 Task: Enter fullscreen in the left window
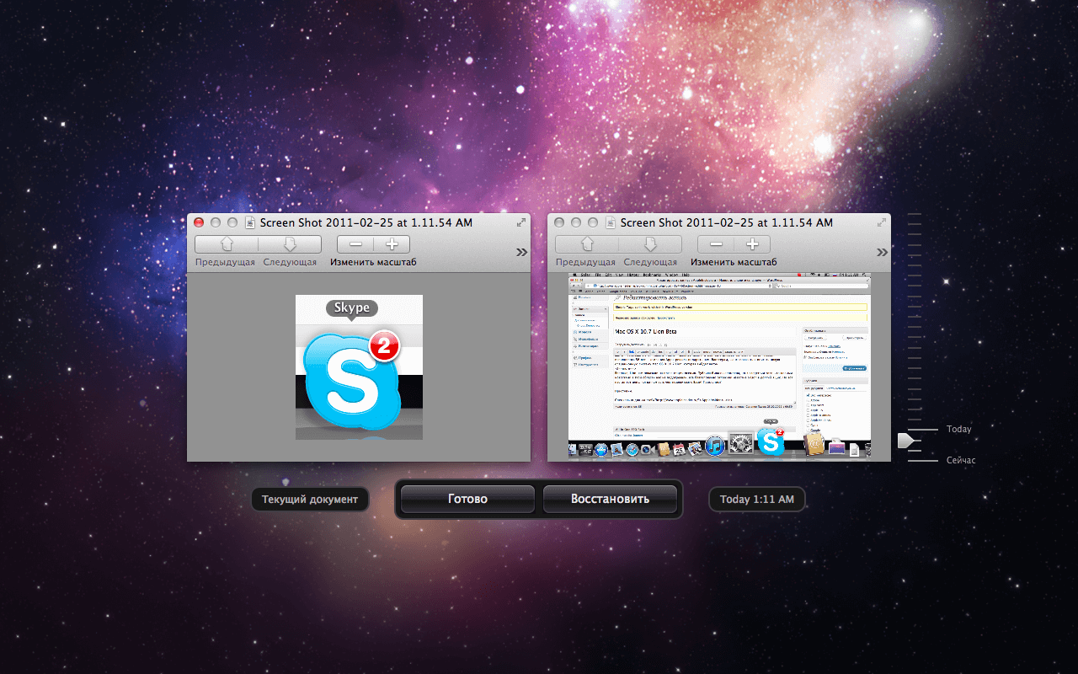coord(521,222)
